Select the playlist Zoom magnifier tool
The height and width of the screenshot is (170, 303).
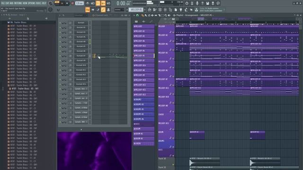click(166, 15)
